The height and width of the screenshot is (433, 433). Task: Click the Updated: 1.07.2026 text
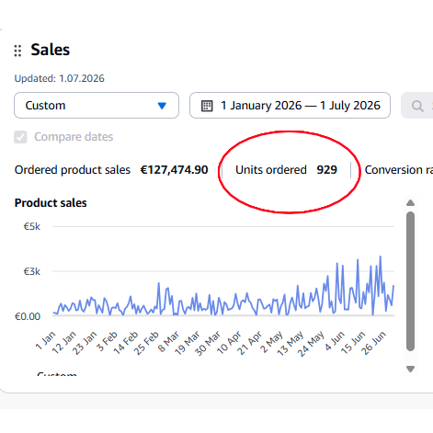60,78
